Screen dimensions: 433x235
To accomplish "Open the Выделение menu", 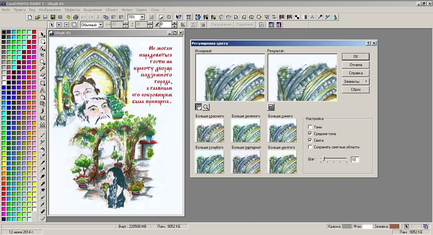I will (93, 10).
